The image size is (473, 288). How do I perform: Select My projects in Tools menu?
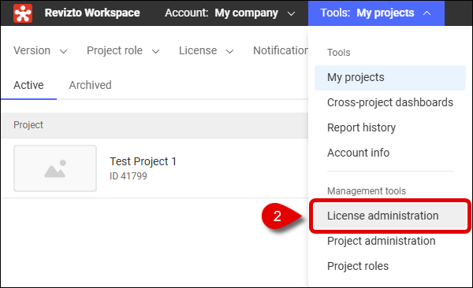(390, 78)
